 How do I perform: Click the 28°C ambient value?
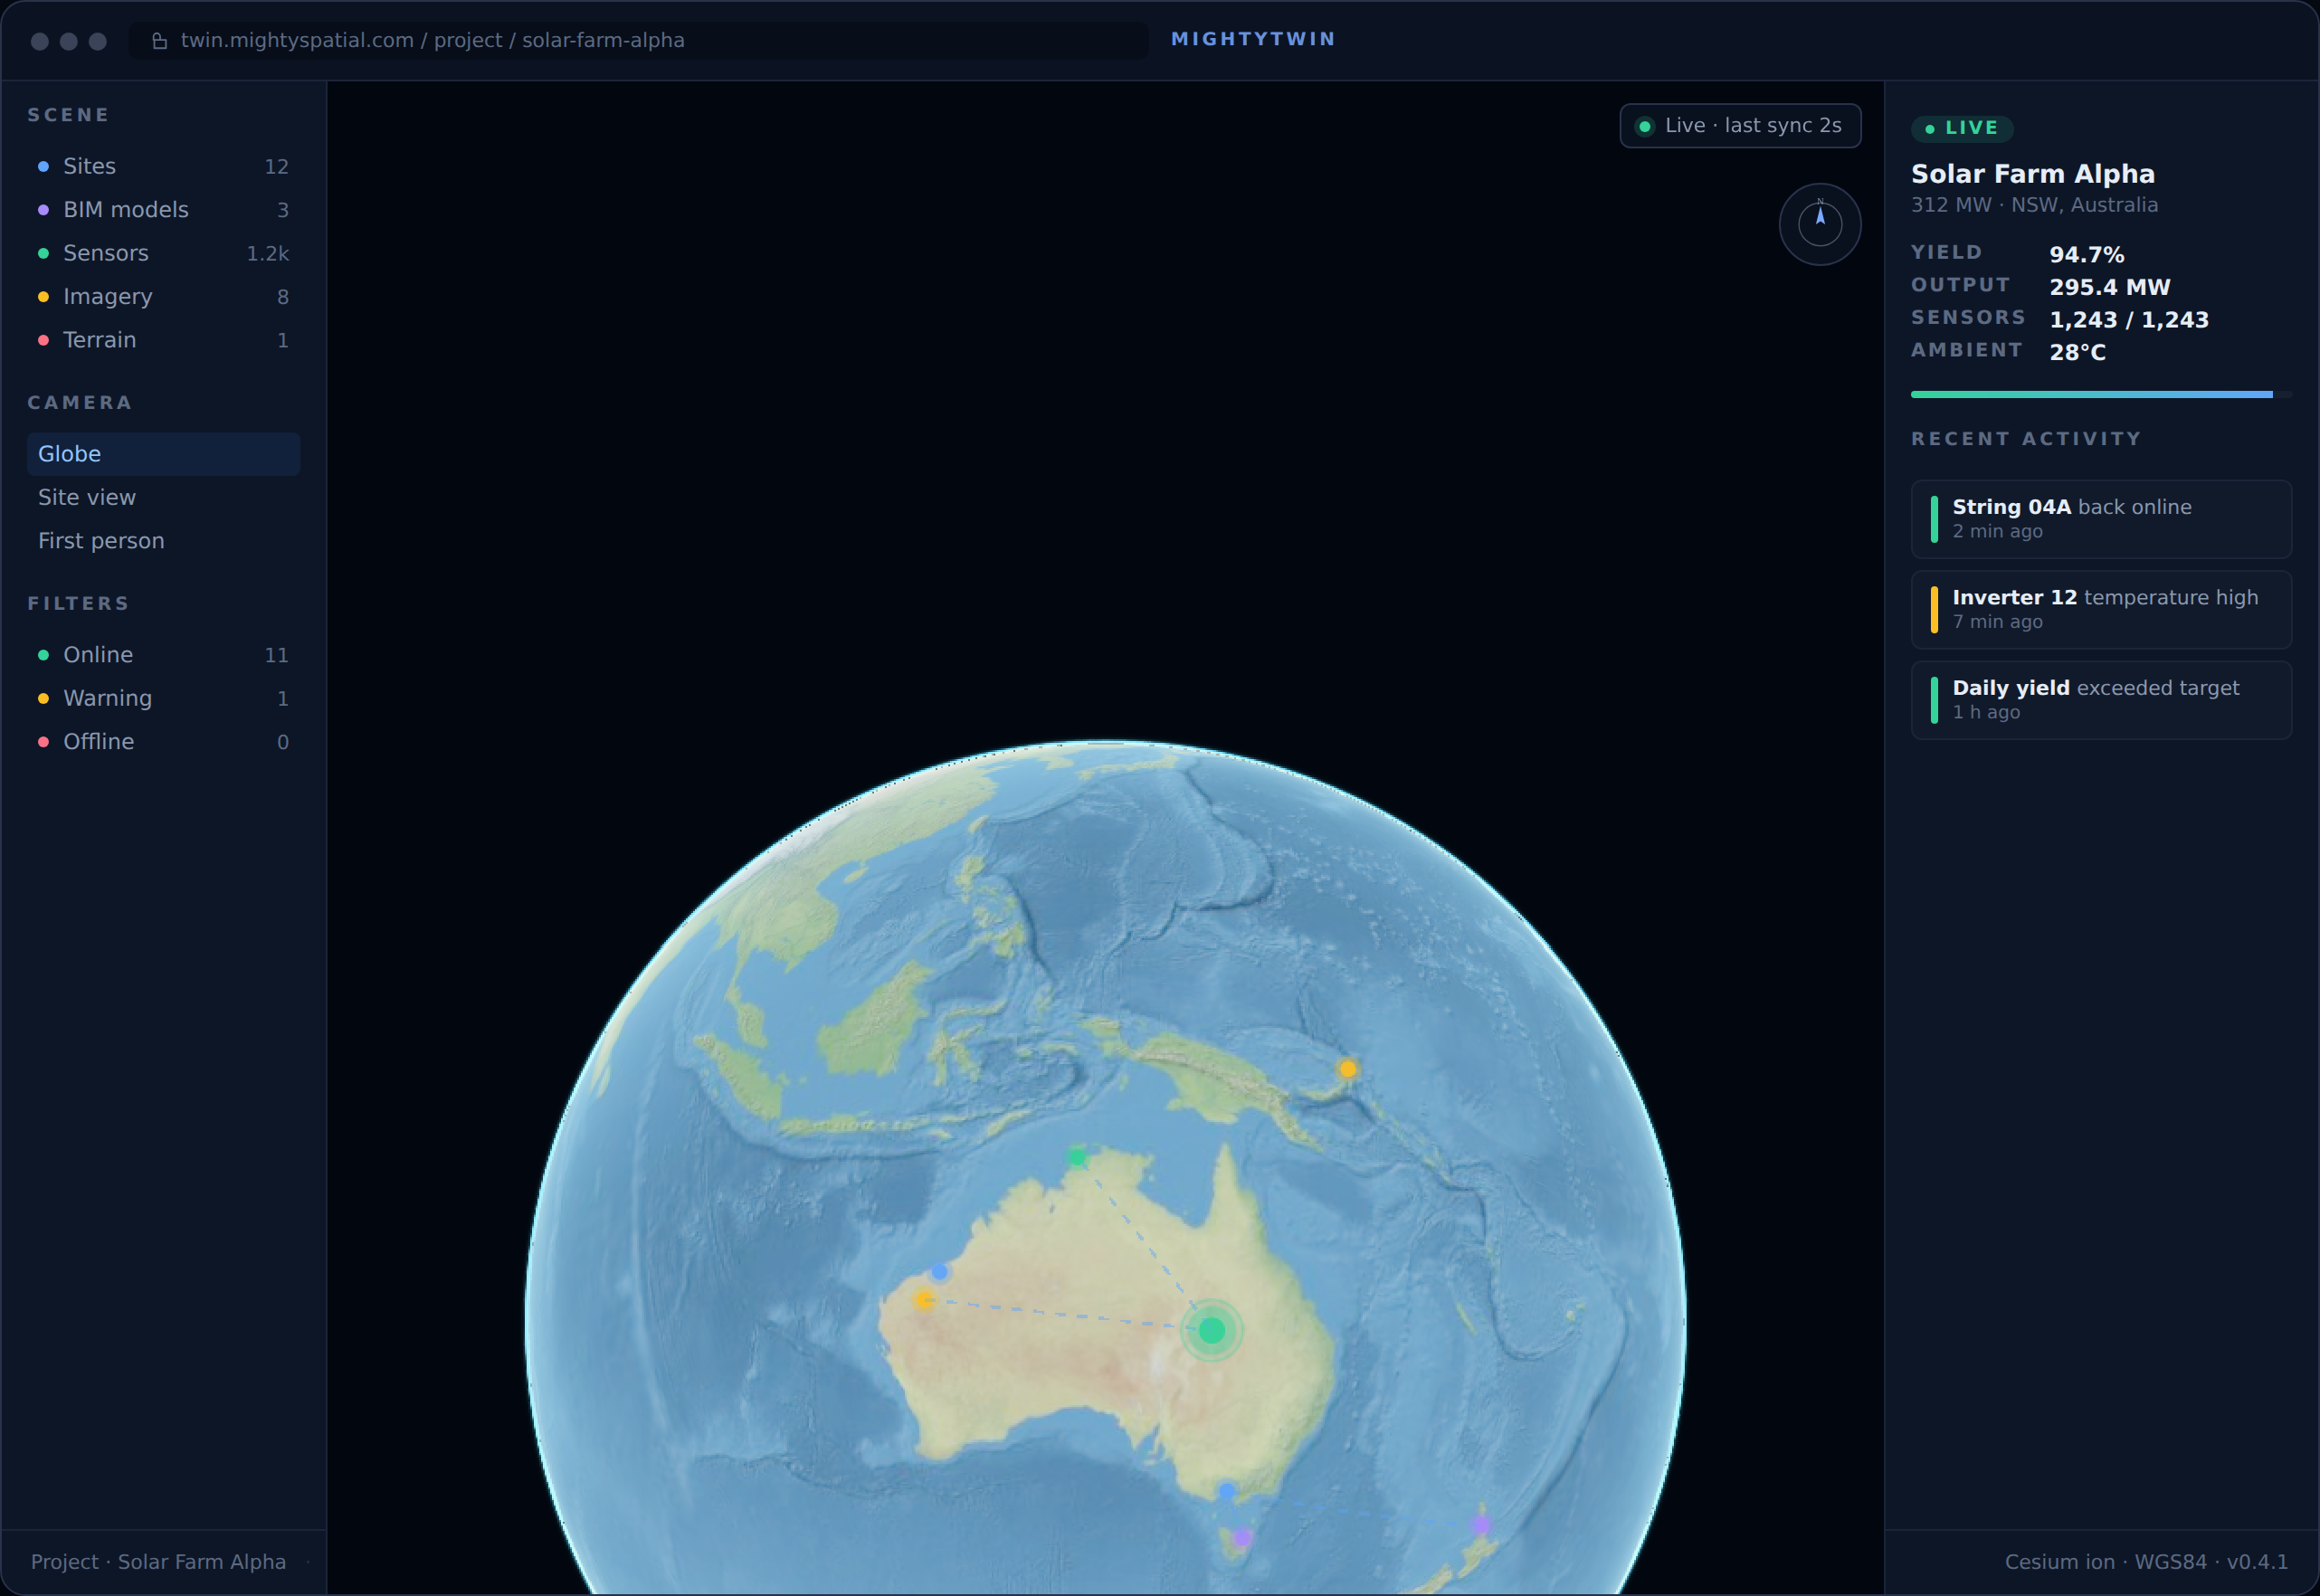[2078, 353]
